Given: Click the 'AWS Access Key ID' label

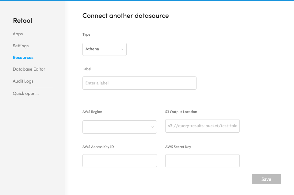Looking at the screenshot, I should pos(98,147).
